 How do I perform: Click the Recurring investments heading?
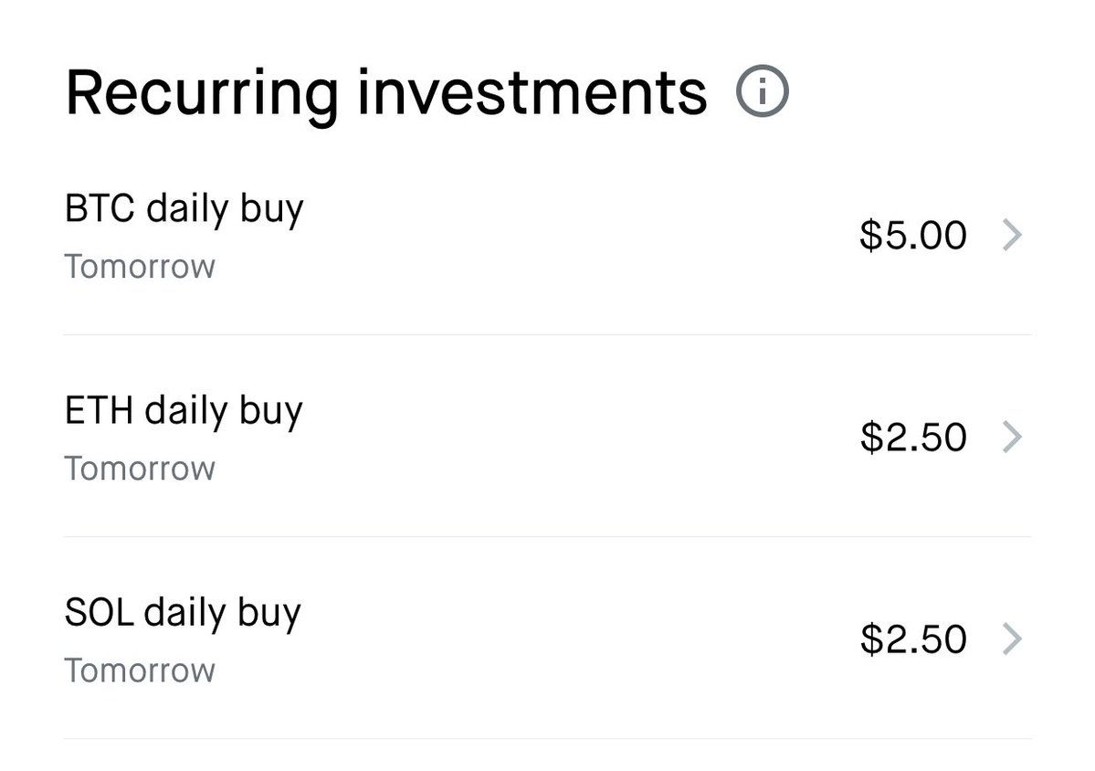[x=385, y=91]
